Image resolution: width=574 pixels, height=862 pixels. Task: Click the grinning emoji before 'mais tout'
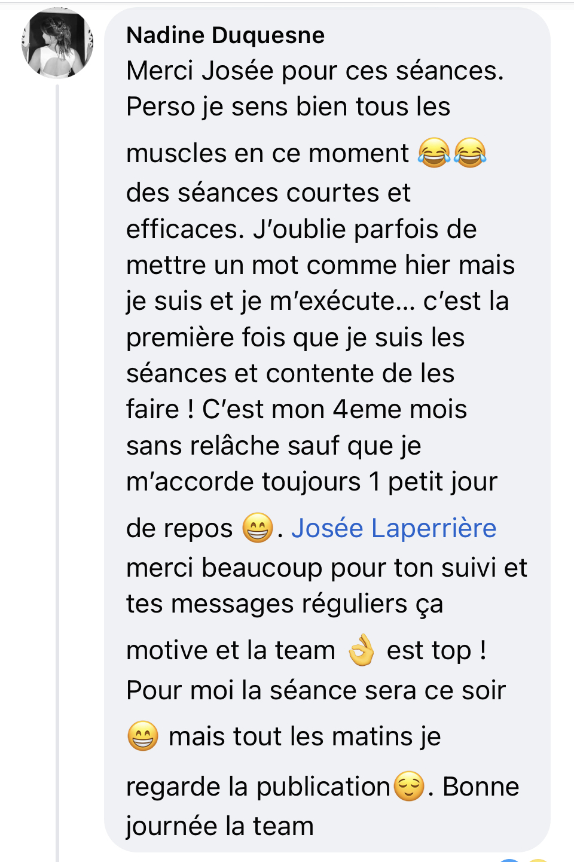[x=143, y=736]
